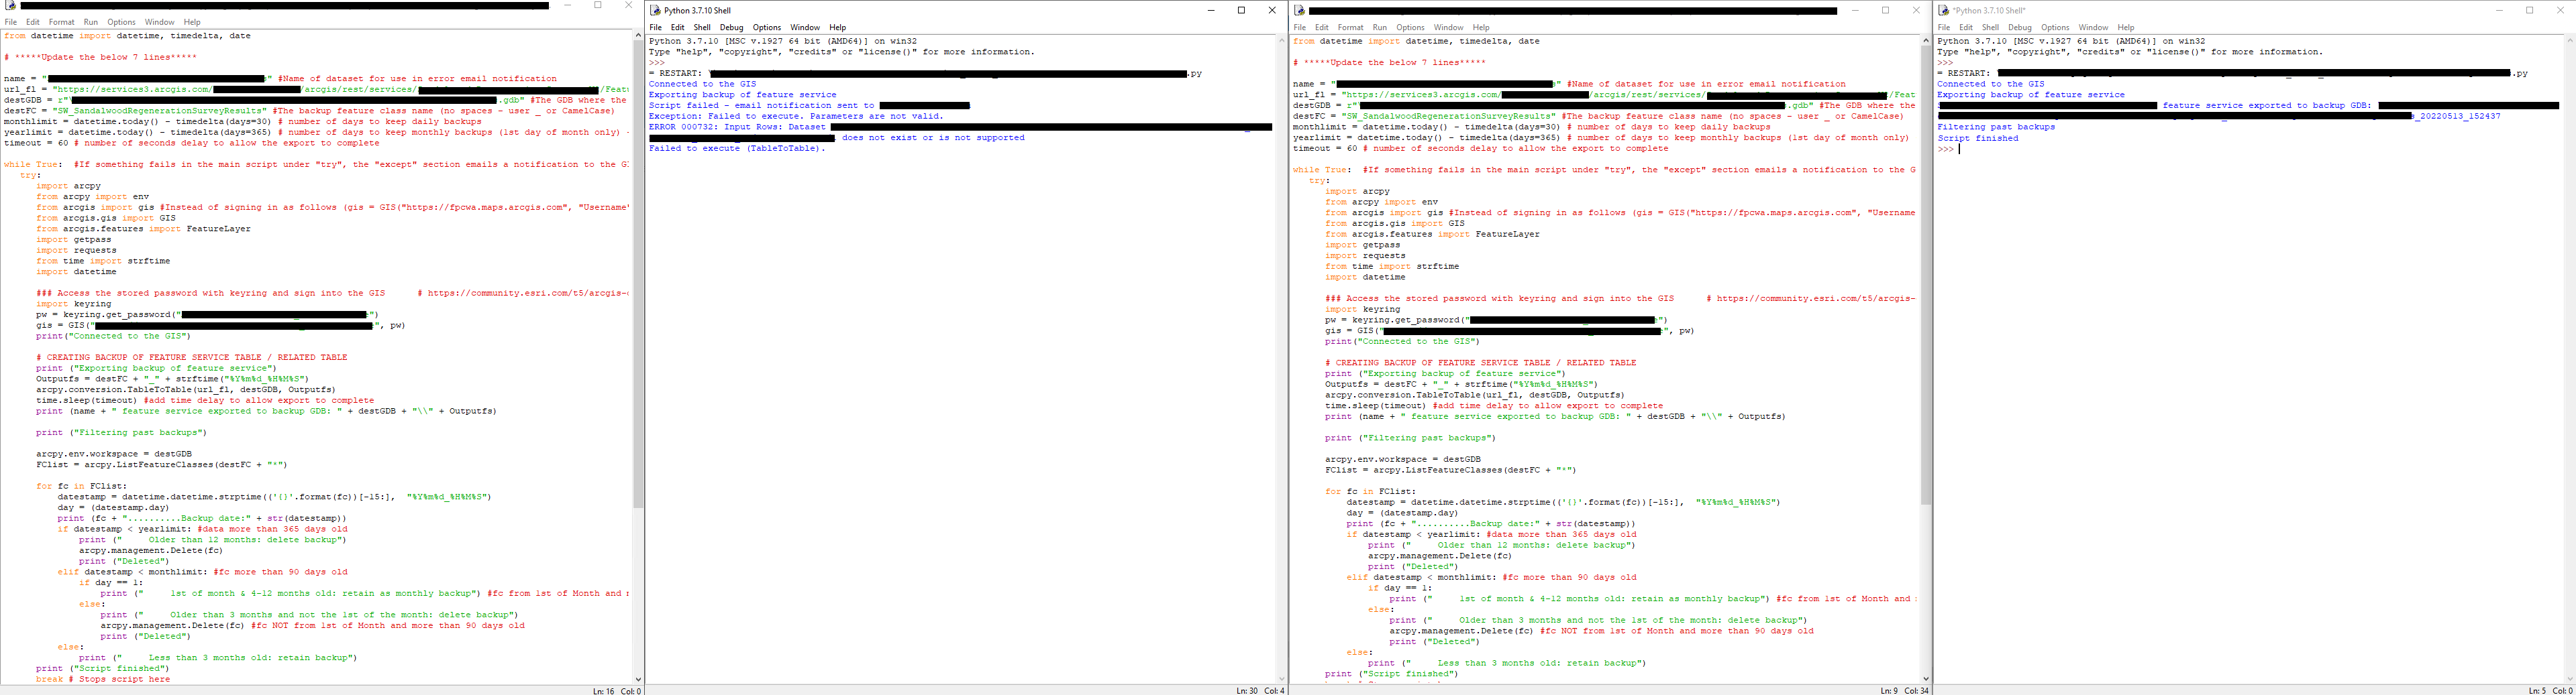Maximize the second editor window

point(1886,11)
